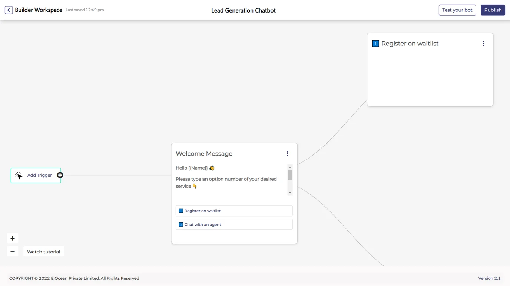The image size is (510, 286).
Task: Click the Welcome Message title
Action: pos(204,154)
